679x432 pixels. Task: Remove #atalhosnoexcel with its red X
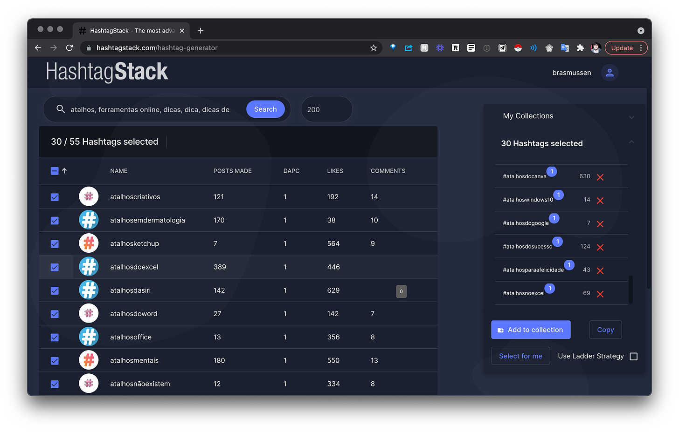click(600, 294)
